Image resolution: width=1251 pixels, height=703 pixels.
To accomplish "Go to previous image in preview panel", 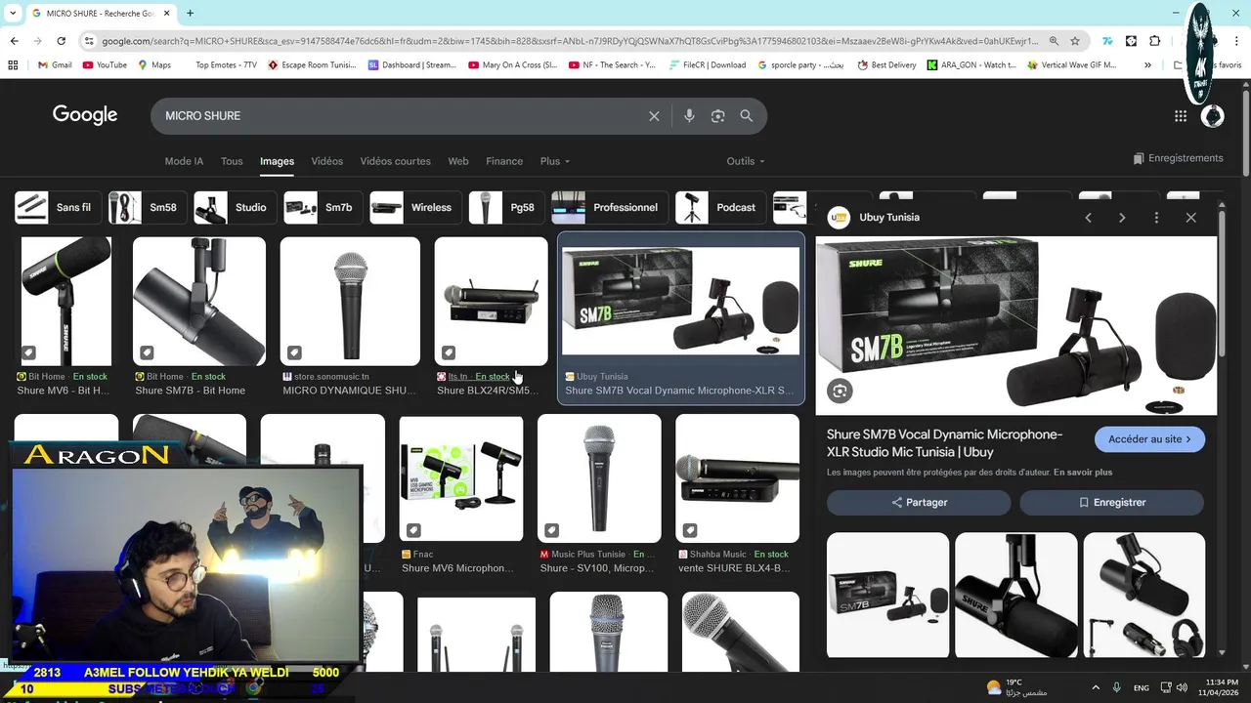I will click(x=1088, y=218).
